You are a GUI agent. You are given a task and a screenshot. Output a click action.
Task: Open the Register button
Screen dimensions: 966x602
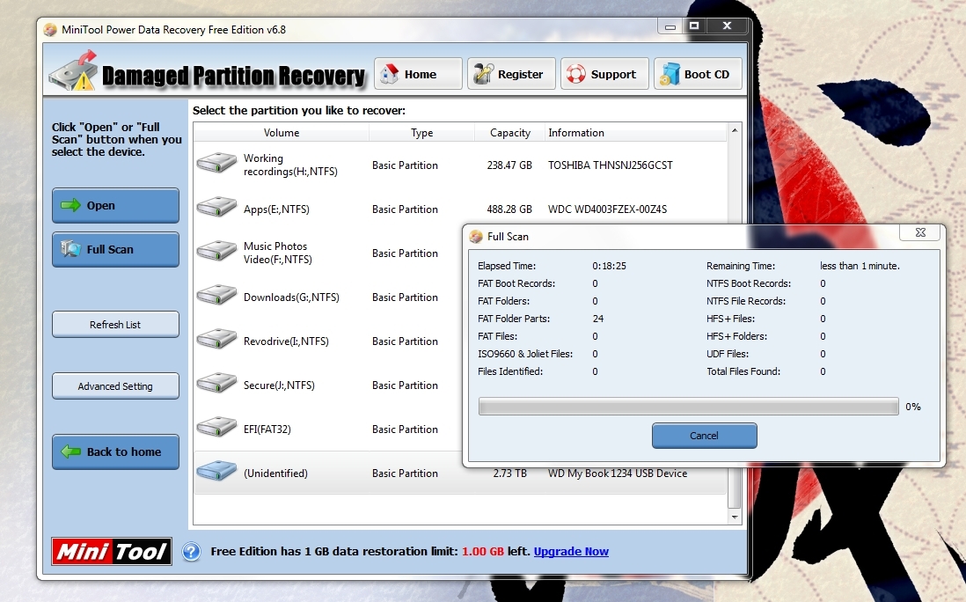511,74
